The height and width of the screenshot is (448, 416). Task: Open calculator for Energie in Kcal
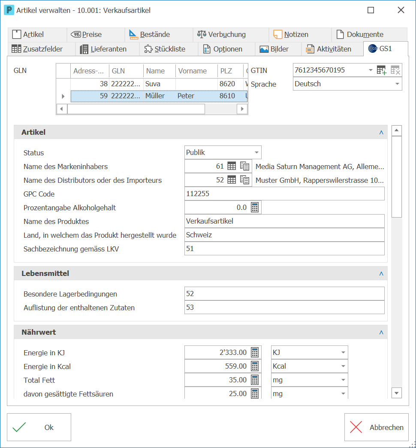point(255,366)
